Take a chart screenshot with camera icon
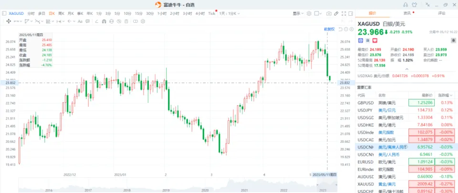 tap(328, 13)
